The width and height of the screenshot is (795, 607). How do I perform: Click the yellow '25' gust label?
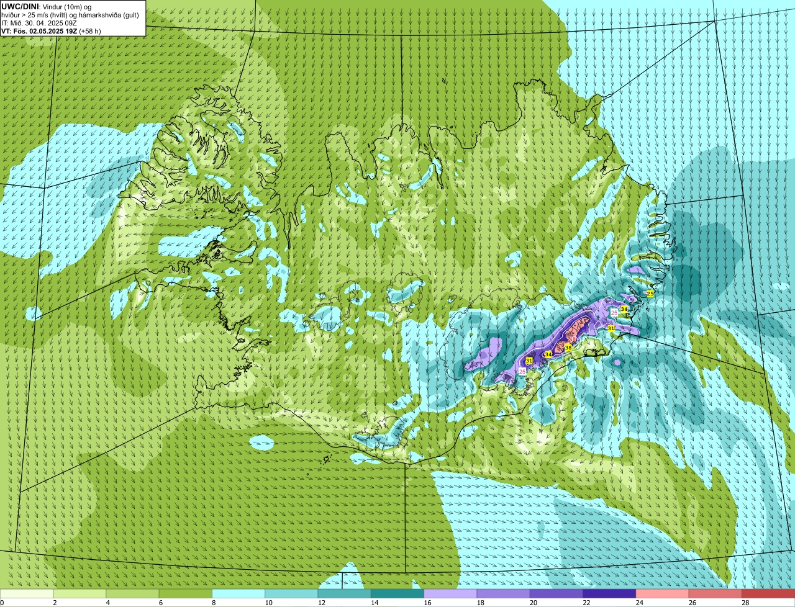point(650,294)
